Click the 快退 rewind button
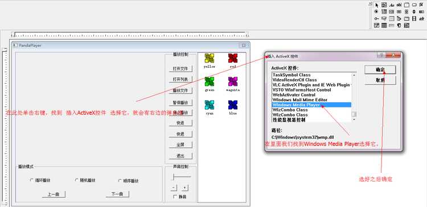 pyautogui.click(x=180, y=134)
